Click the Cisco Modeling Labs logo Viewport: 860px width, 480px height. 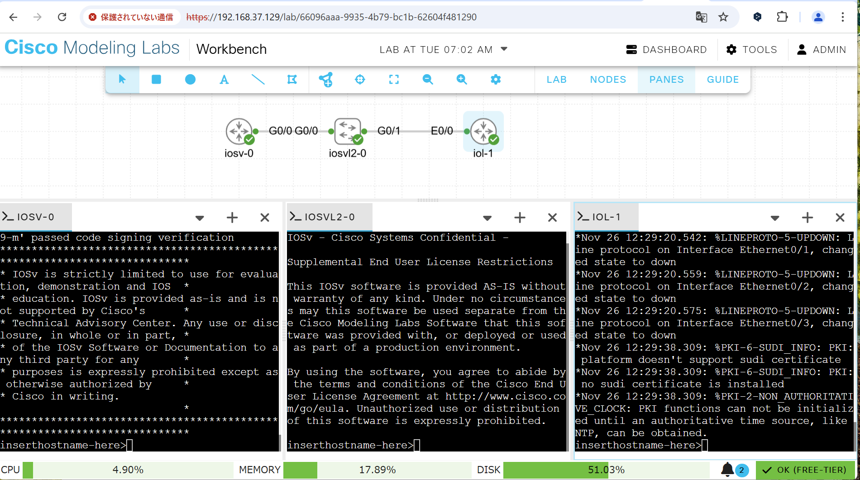point(92,48)
